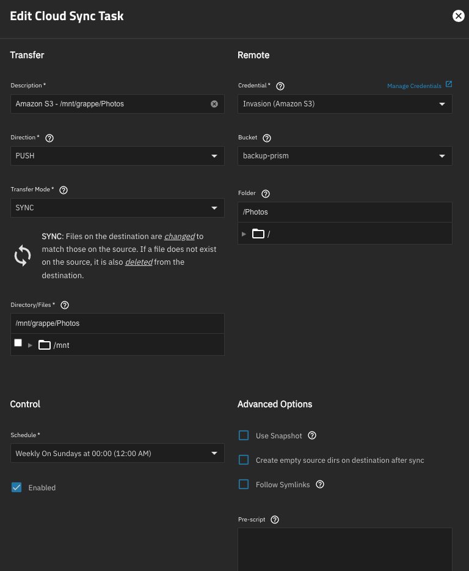The height and width of the screenshot is (571, 469).
Task: Open the Direction help tooltip
Action: point(49,138)
